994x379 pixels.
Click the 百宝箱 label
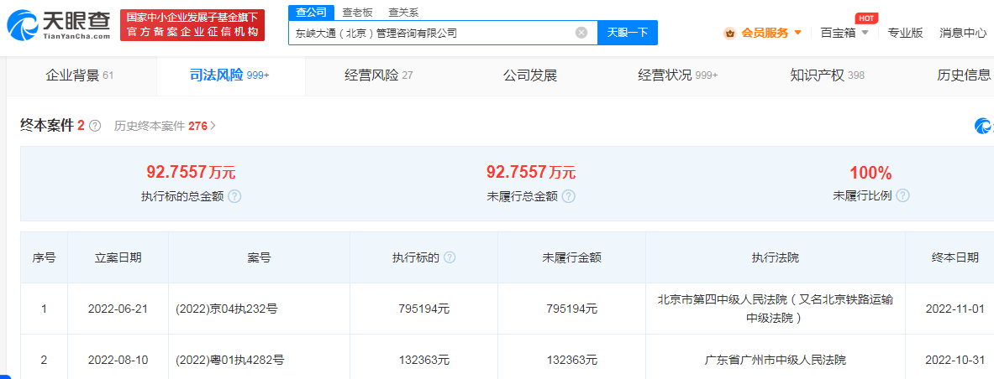point(838,33)
